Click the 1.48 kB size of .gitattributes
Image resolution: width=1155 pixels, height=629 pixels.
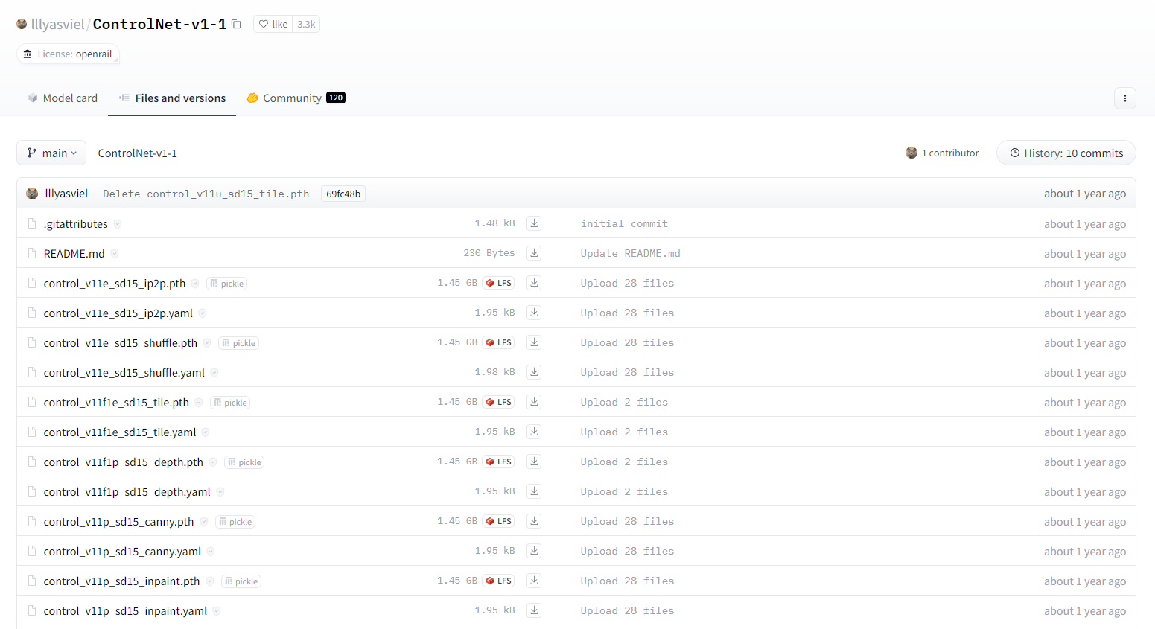pos(494,223)
